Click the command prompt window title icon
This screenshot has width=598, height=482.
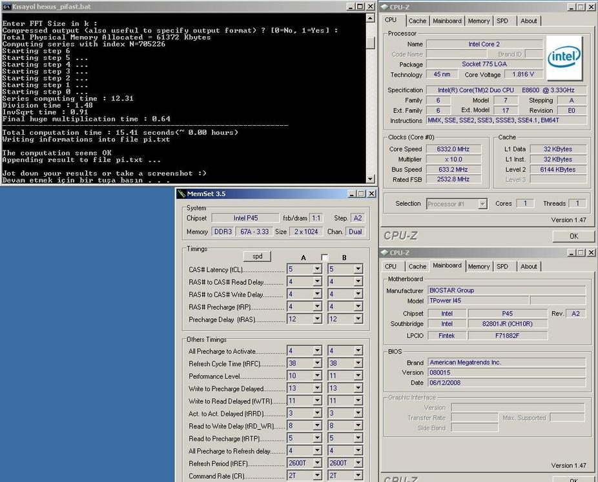tap(6, 6)
